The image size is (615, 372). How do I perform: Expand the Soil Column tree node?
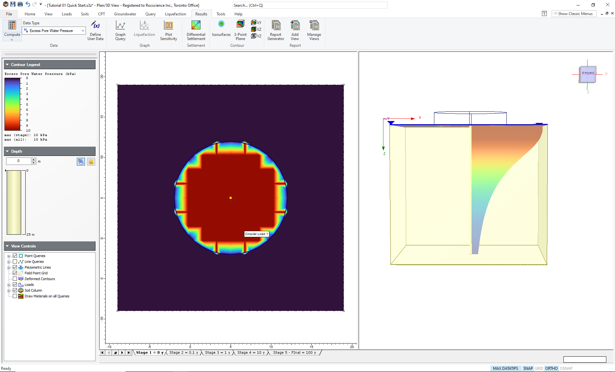[9, 291]
